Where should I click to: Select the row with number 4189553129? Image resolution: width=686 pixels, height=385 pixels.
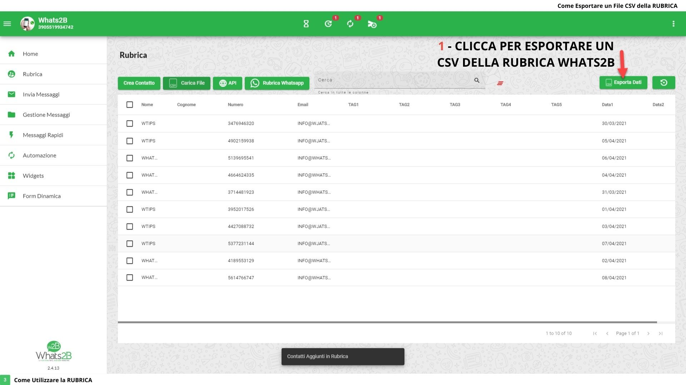click(130, 261)
